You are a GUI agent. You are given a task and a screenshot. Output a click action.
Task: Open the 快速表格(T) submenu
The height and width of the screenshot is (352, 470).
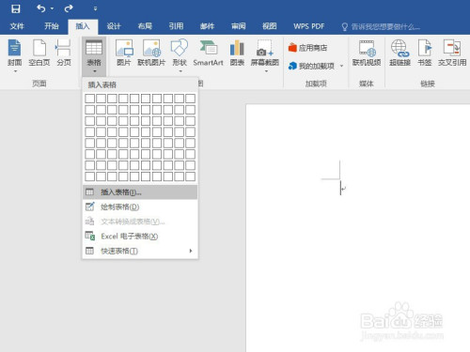(140, 251)
